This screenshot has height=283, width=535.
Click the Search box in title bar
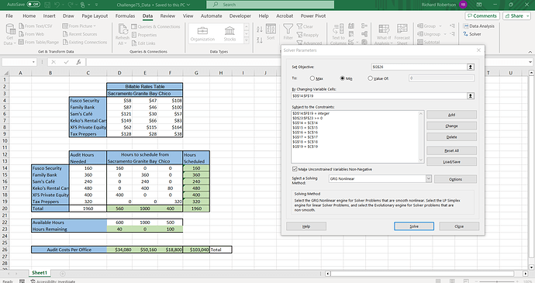coord(271,5)
